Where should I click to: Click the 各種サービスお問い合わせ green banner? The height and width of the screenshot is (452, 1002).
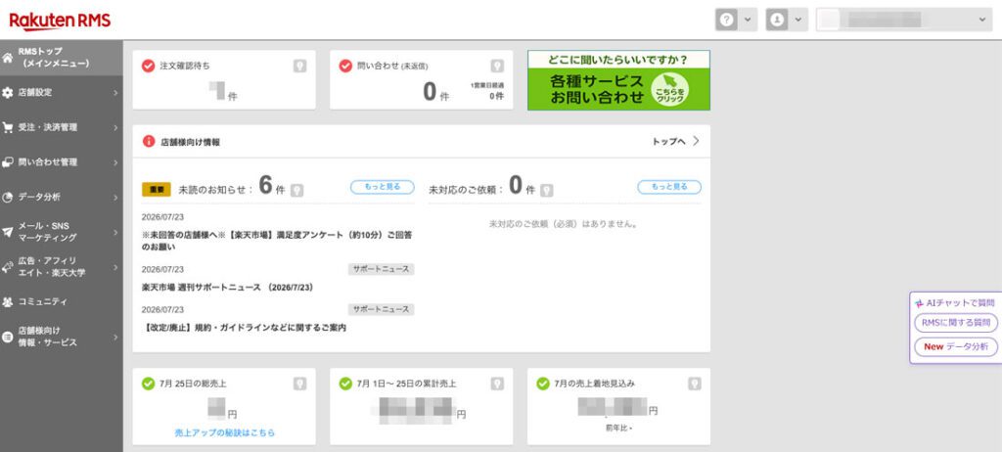pos(618,80)
